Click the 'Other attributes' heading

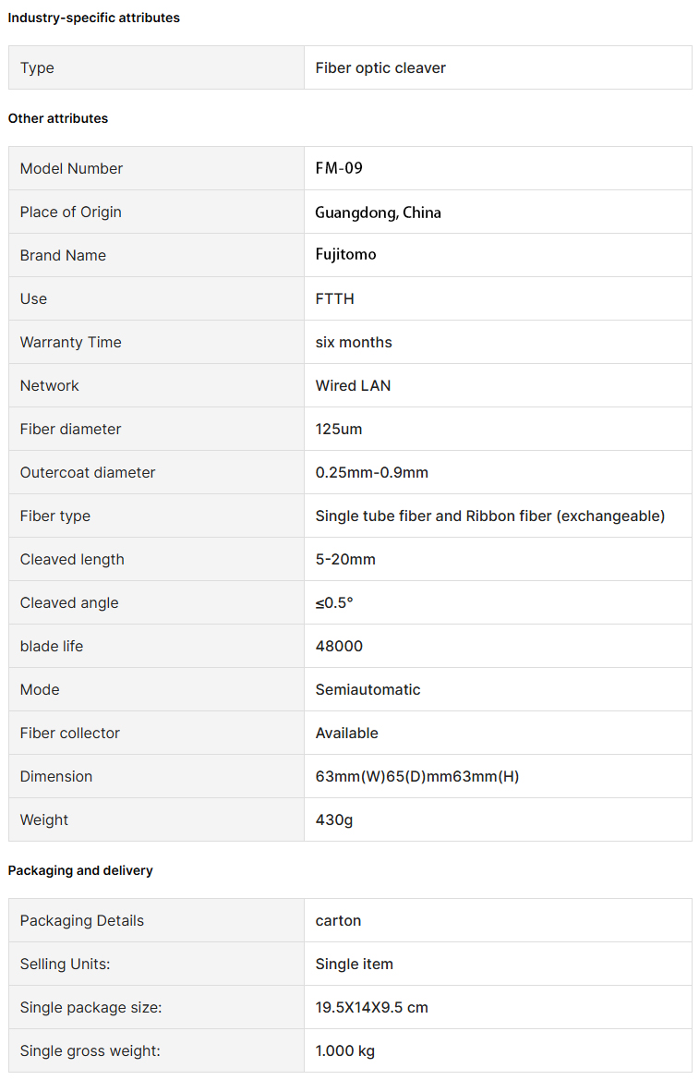pyautogui.click(x=58, y=118)
